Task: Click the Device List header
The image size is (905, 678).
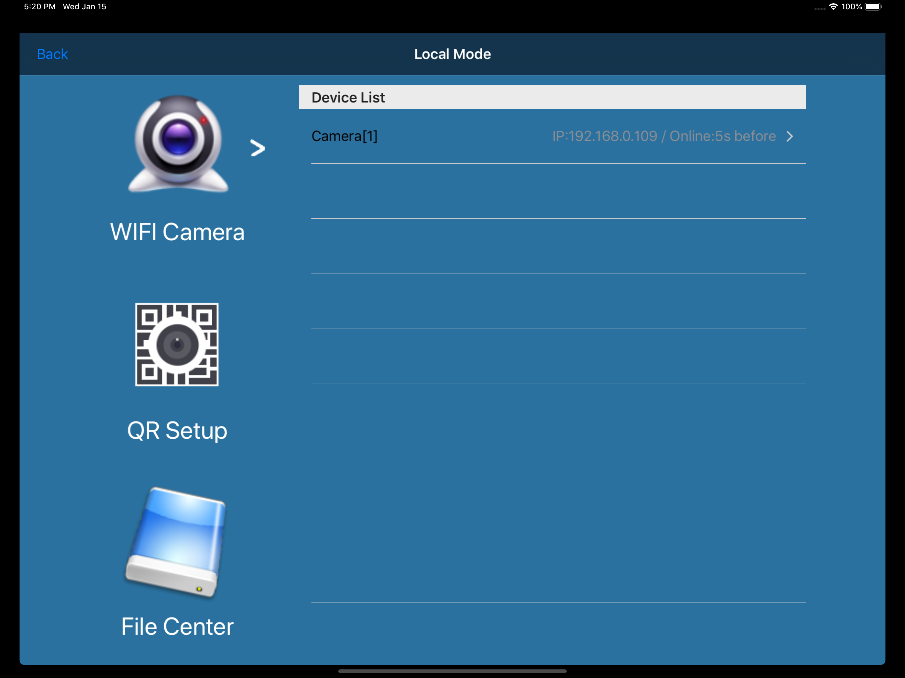Action: click(x=552, y=97)
